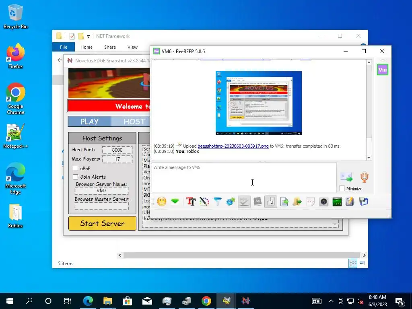Click the code snippet </> icon
Screen dimensions: 412x309
(311, 202)
